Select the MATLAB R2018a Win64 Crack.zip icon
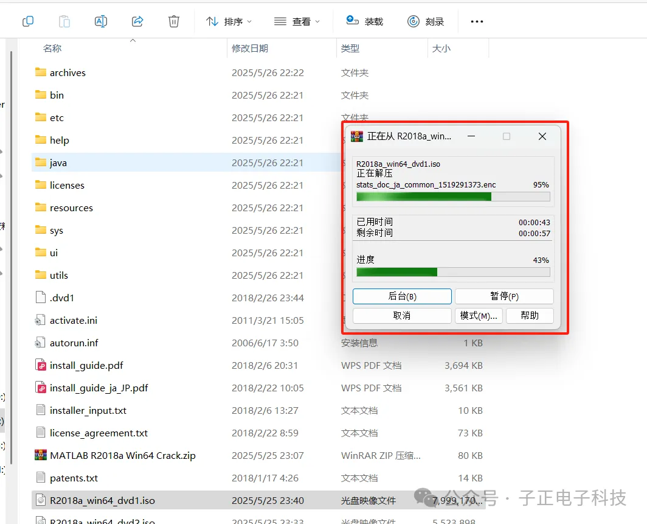 pyautogui.click(x=40, y=455)
